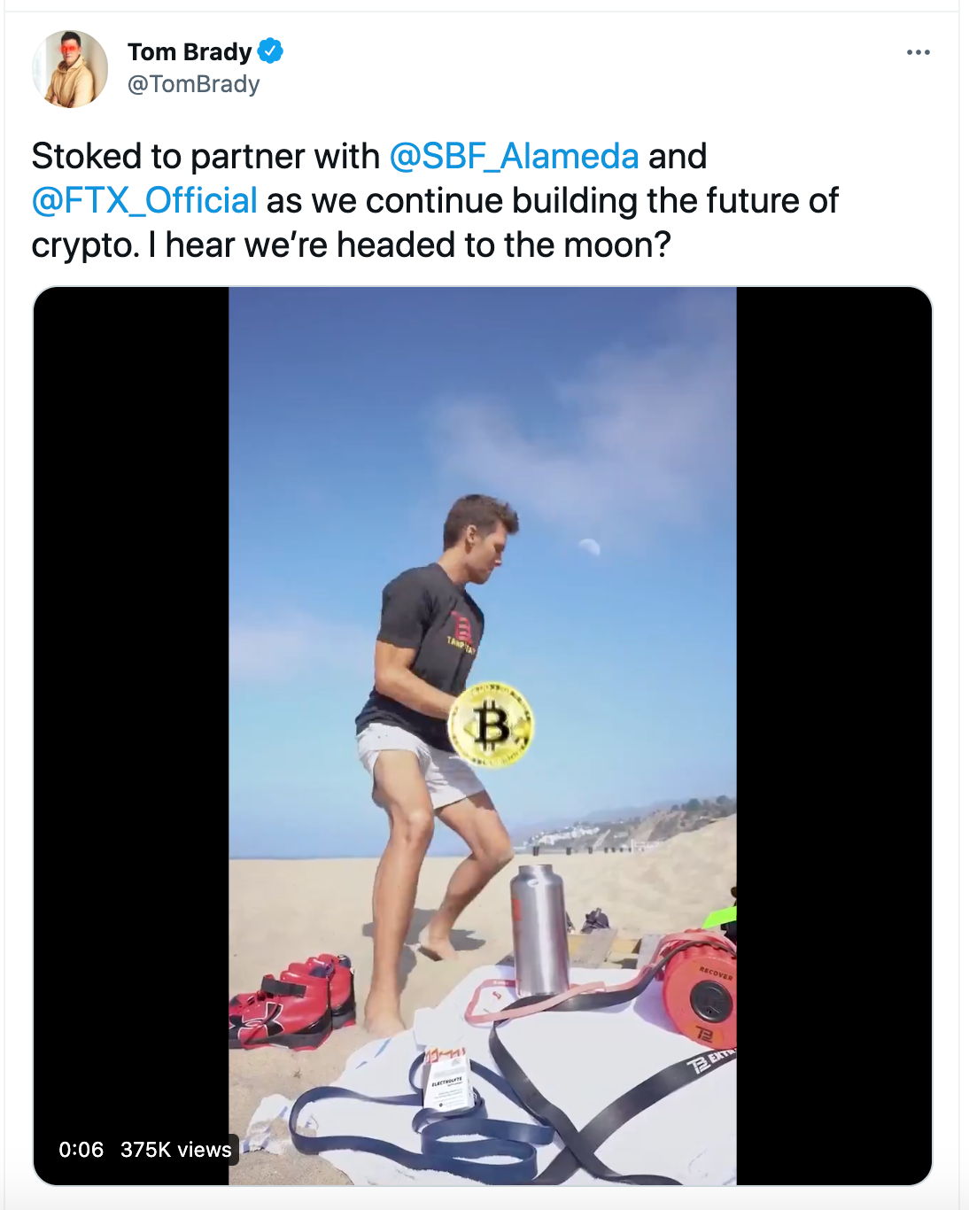Click the electrolyte packet on the towel

click(x=448, y=1076)
